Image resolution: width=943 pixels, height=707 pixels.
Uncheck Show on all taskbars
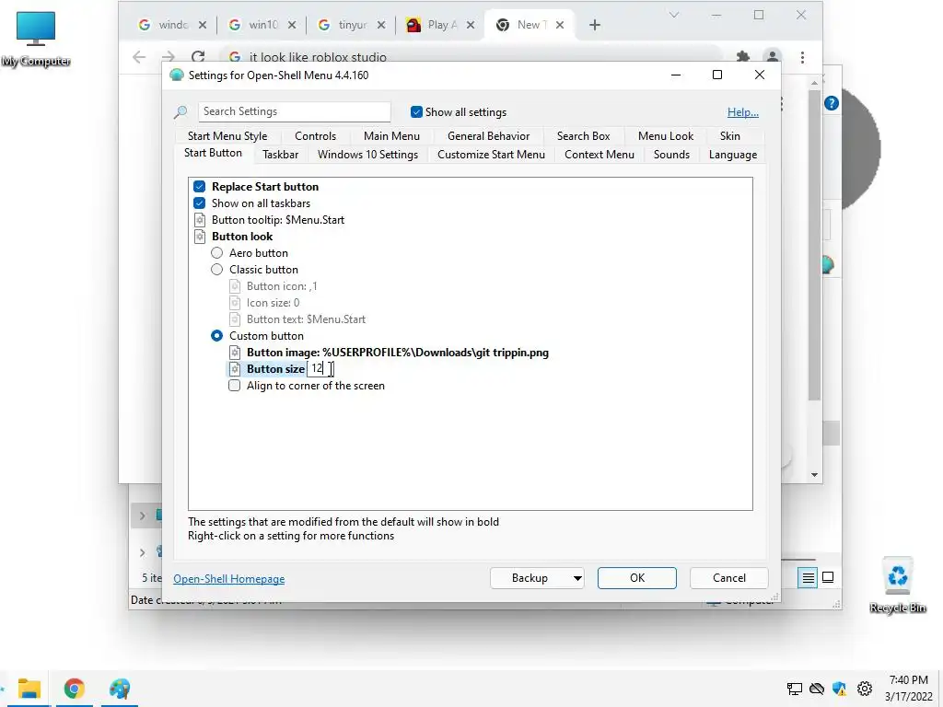click(x=200, y=203)
